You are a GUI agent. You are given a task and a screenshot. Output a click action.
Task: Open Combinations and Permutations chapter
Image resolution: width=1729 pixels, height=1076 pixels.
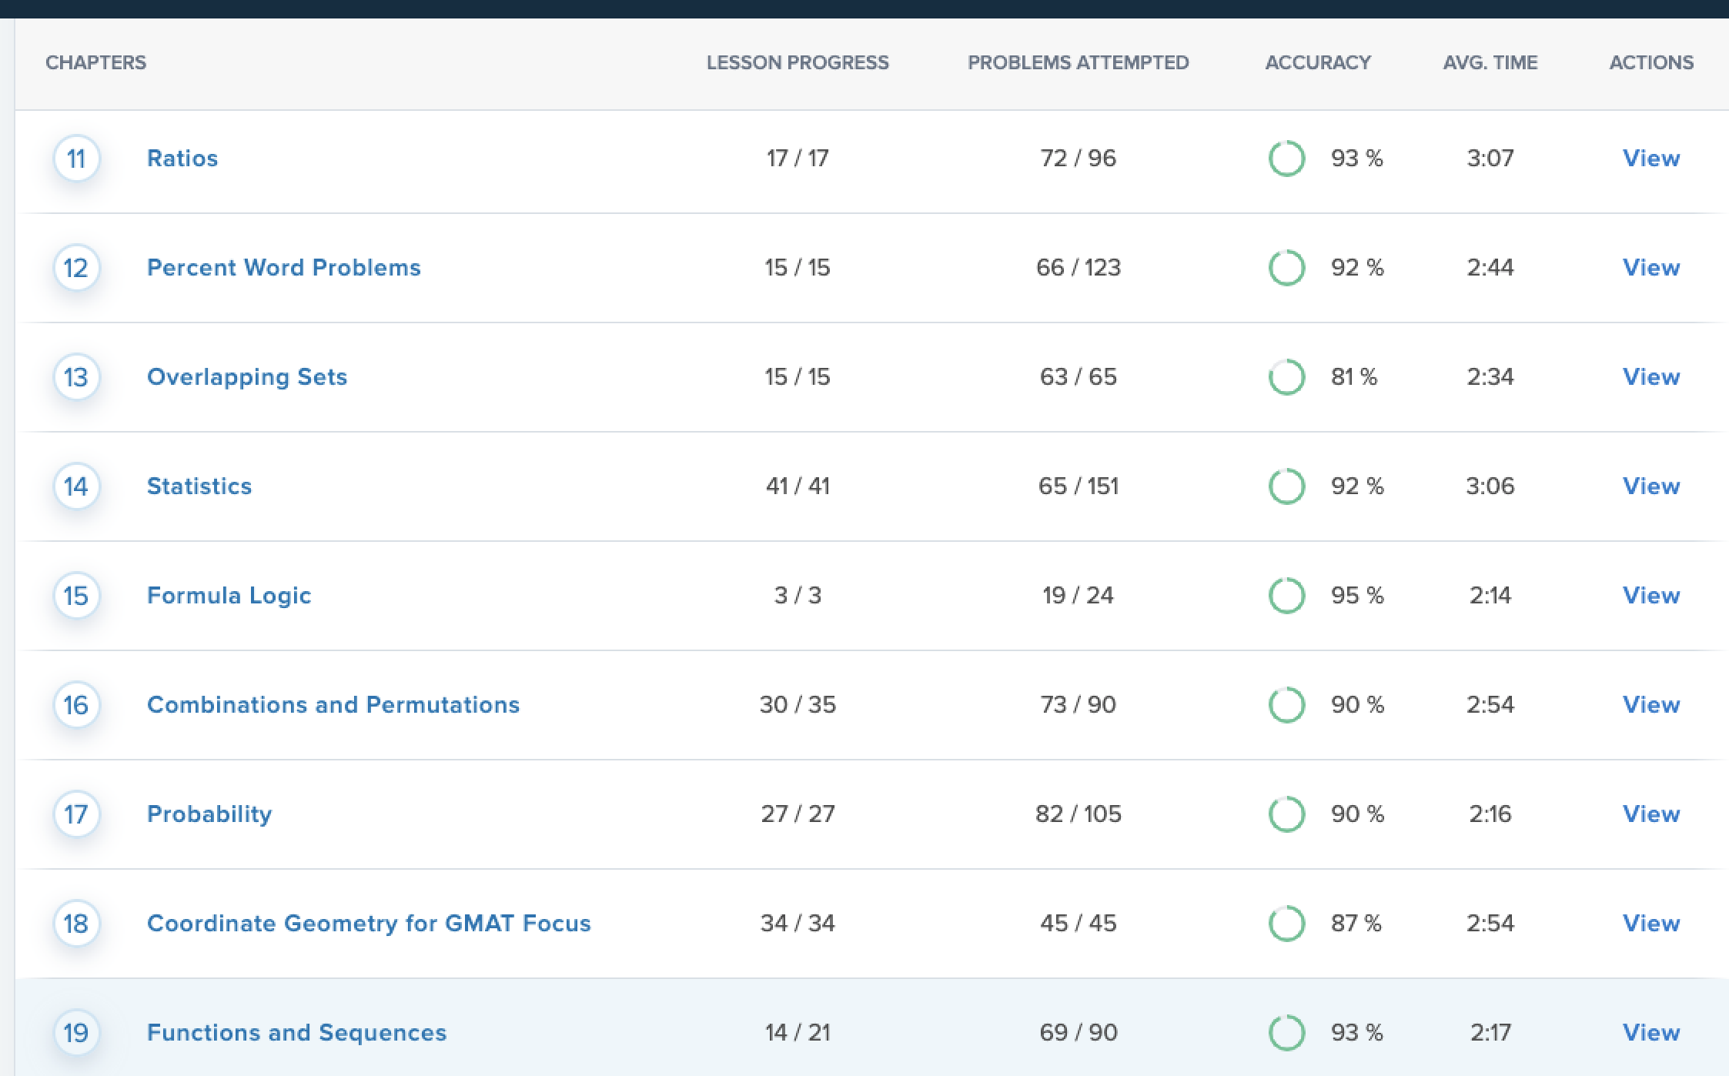point(333,705)
